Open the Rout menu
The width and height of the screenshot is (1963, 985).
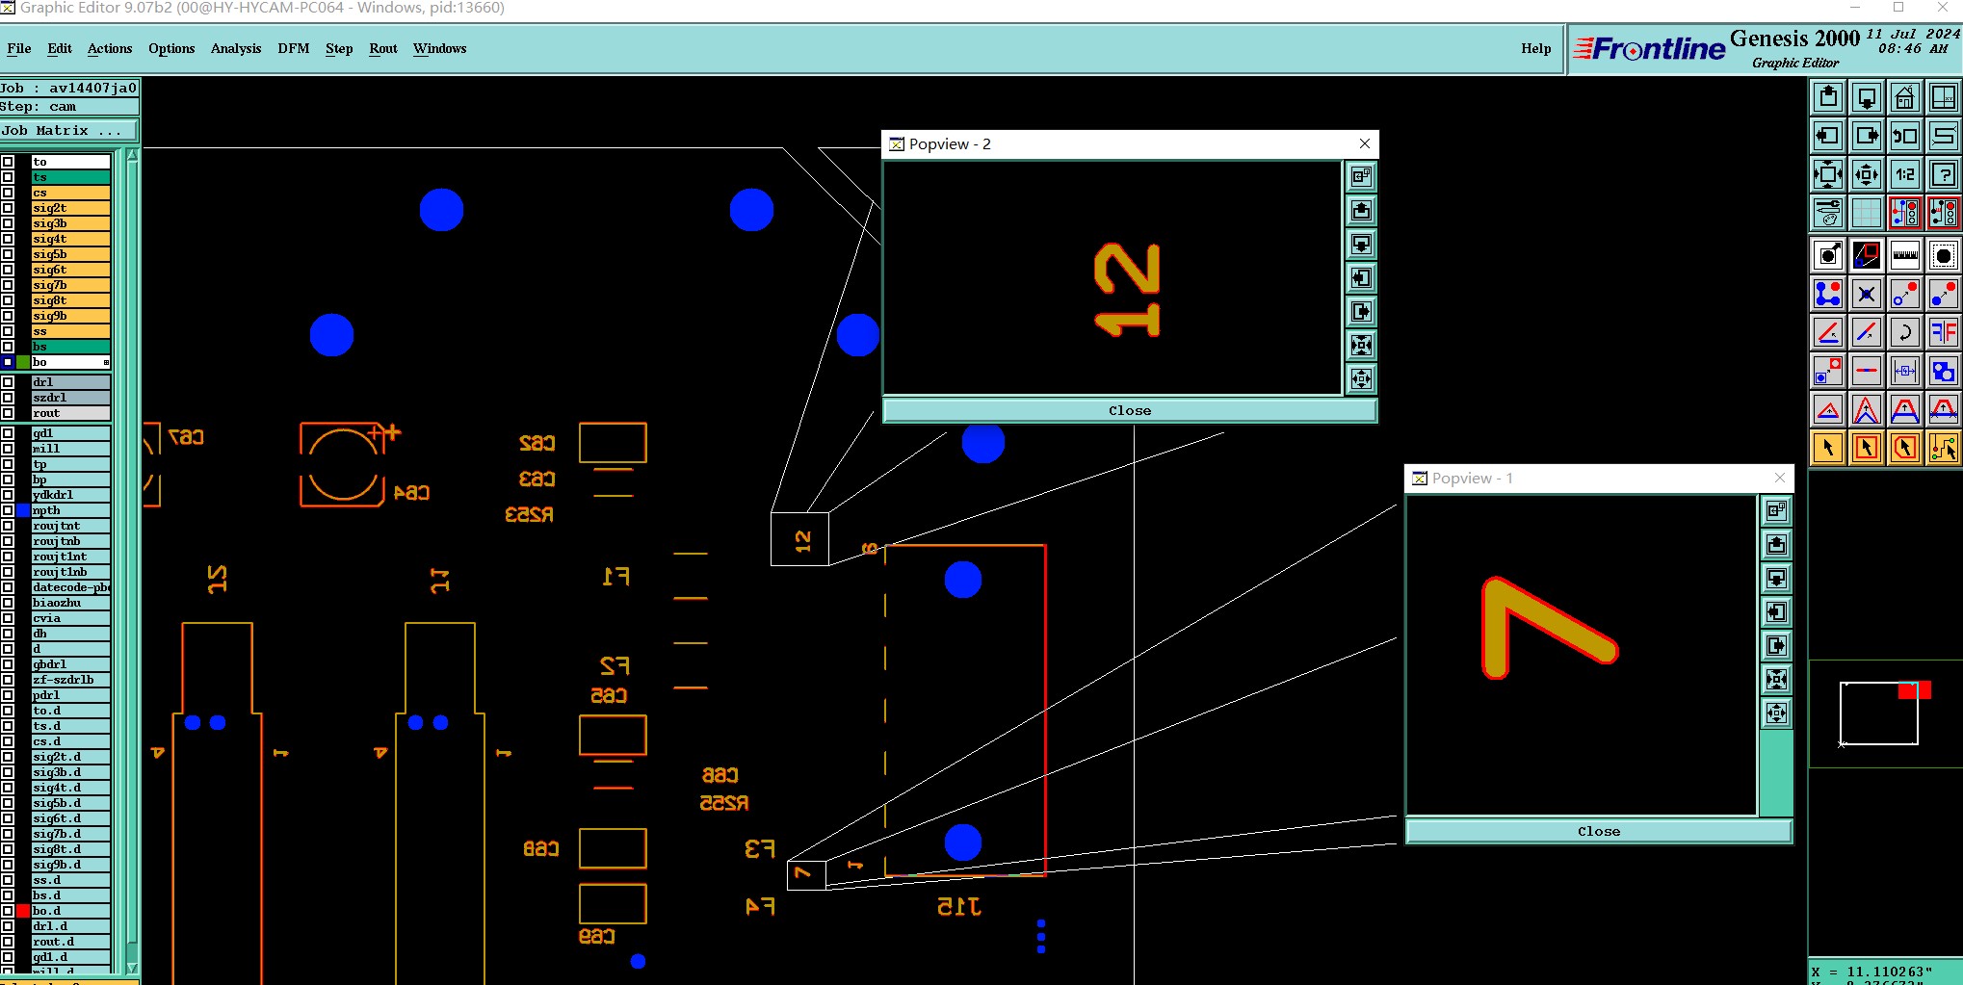383,48
